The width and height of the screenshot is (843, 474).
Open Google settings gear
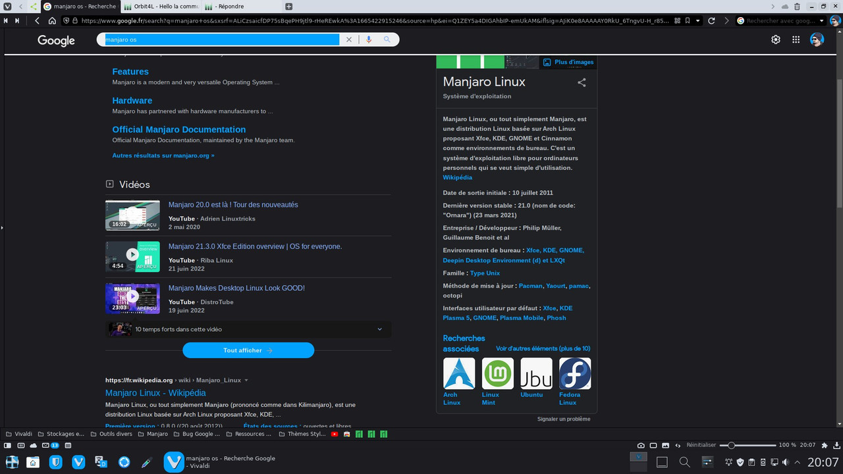[776, 39]
